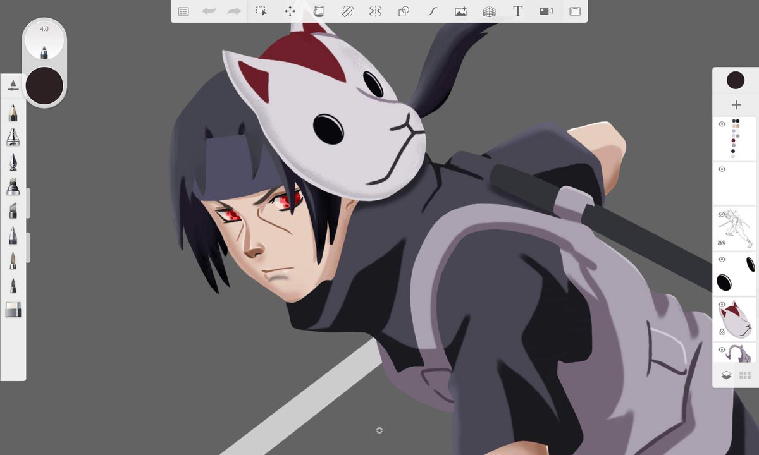Select the 25% opacity sketch layer
Viewport: 759px width, 455px height.
point(735,228)
